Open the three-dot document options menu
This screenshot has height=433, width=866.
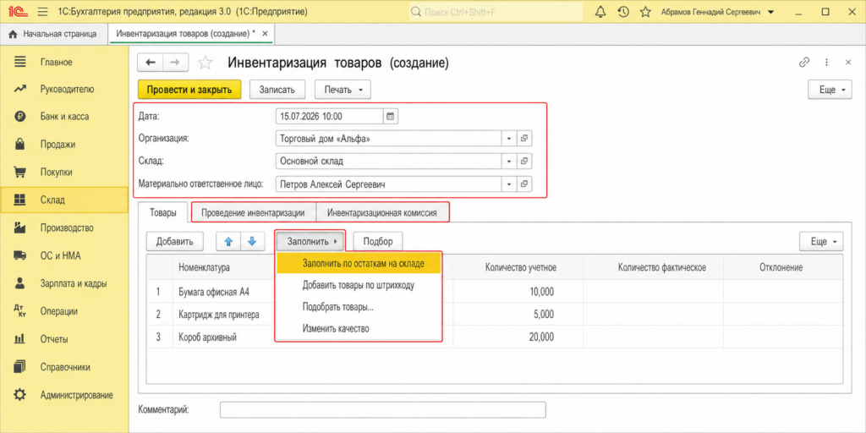click(x=826, y=63)
